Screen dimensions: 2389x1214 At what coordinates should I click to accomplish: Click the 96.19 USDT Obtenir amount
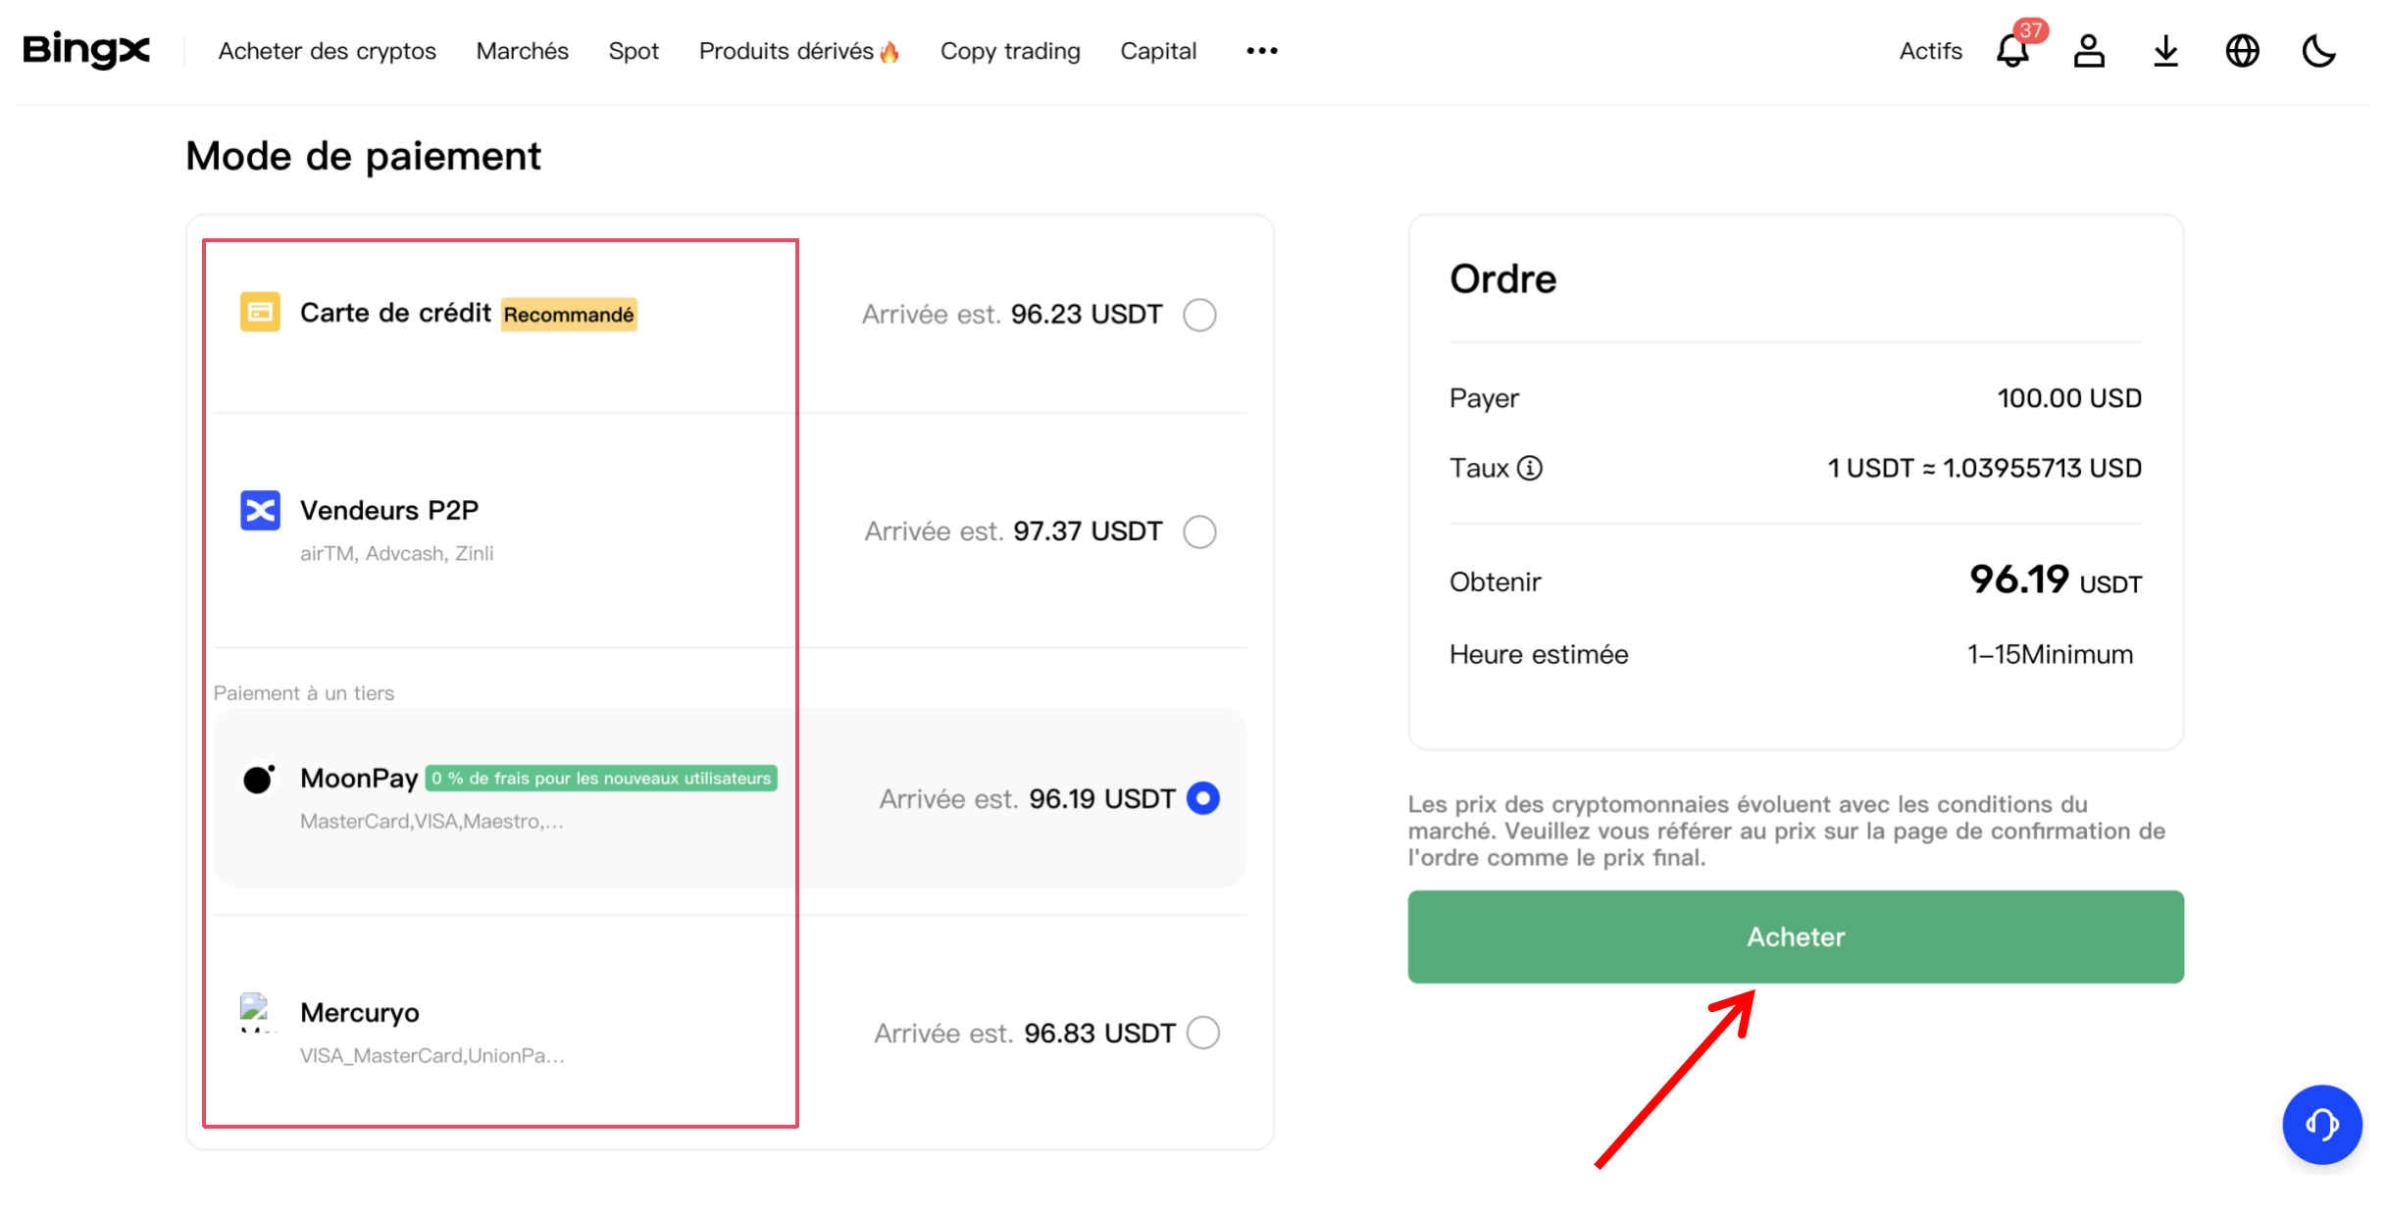2056,580
